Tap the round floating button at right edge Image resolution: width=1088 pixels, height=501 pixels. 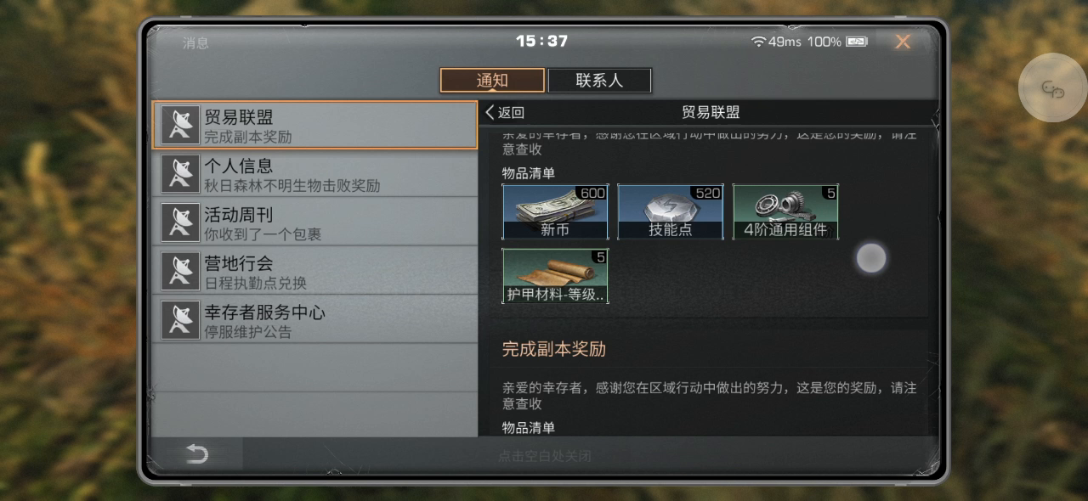pyautogui.click(x=1053, y=87)
